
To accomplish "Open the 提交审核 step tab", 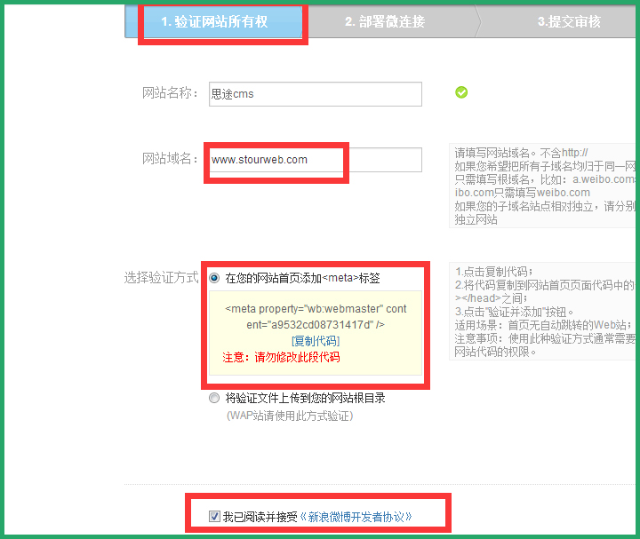I will click(569, 21).
